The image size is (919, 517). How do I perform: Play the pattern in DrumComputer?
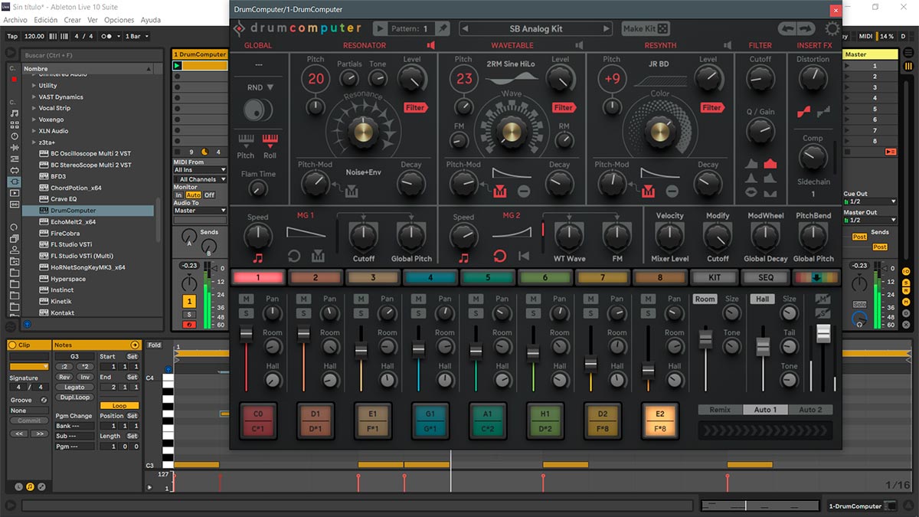[x=381, y=28]
